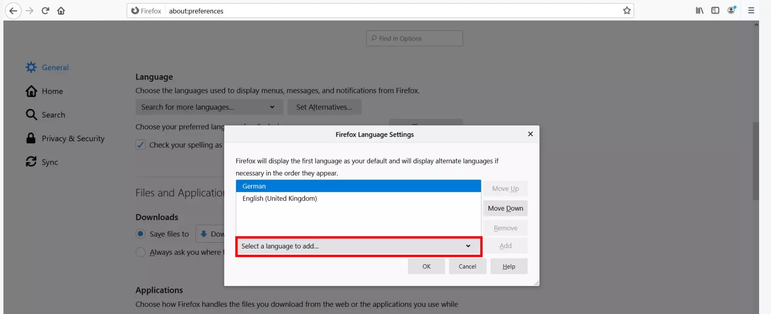Screen dimensions: 771x314
Task: Go back using the browser back arrow
Action: pyautogui.click(x=13, y=11)
